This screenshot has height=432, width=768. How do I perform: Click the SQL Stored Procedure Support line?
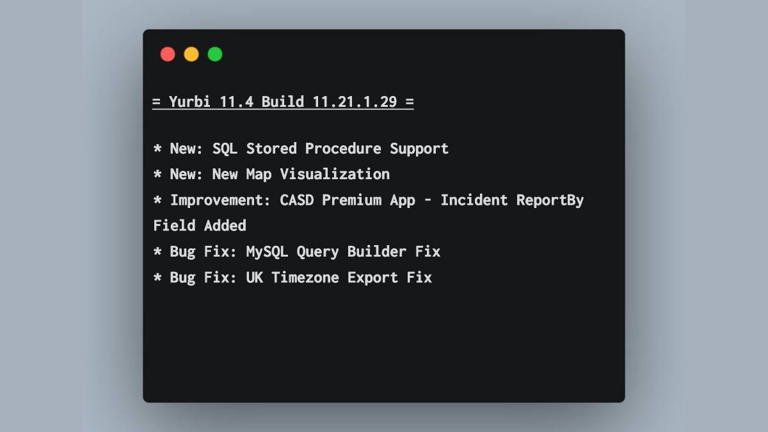click(301, 148)
